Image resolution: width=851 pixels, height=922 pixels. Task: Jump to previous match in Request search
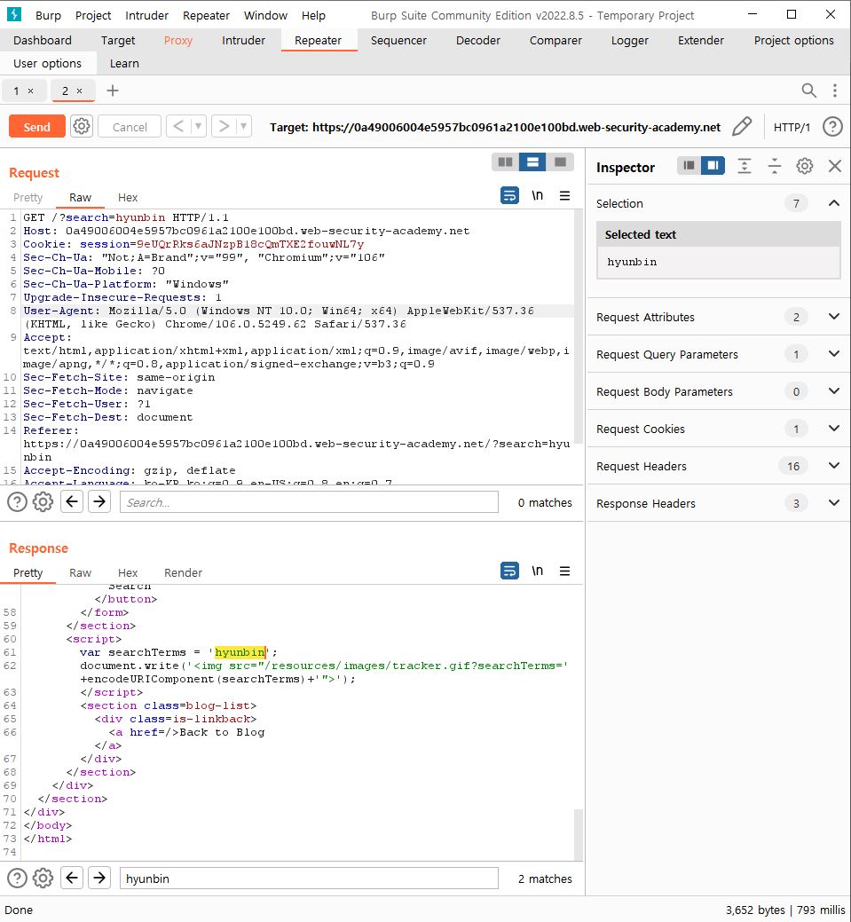(x=72, y=501)
